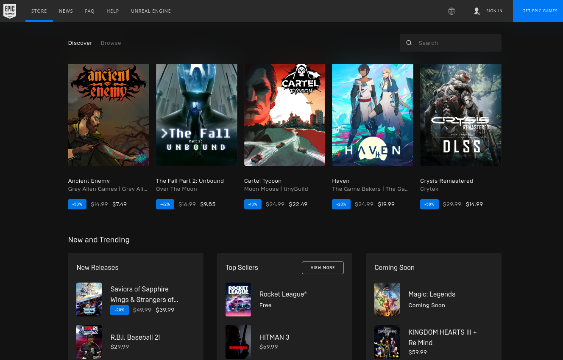This screenshot has height=360, width=563.
Task: Click the -50% badge under Crysis Remastered
Action: 429,204
